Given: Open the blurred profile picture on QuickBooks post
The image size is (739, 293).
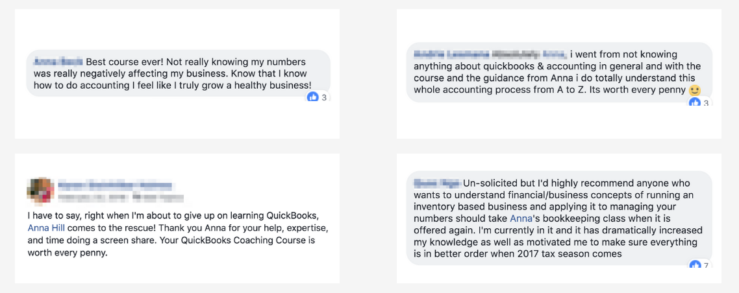Looking at the screenshot, I should [x=40, y=191].
